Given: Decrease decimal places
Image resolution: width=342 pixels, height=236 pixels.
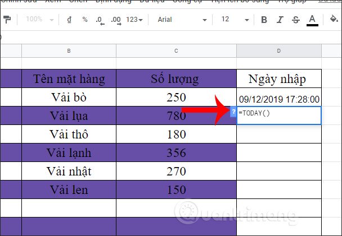Looking at the screenshot, I should click(100, 20).
